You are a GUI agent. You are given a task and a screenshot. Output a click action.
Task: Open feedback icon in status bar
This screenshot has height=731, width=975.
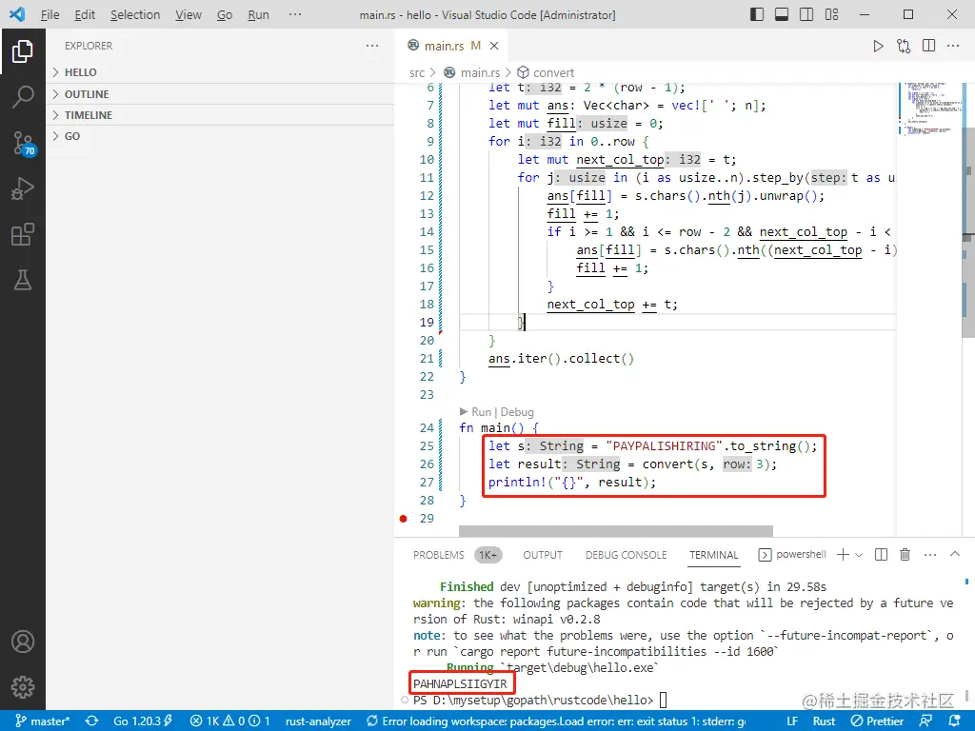pyautogui.click(x=925, y=721)
